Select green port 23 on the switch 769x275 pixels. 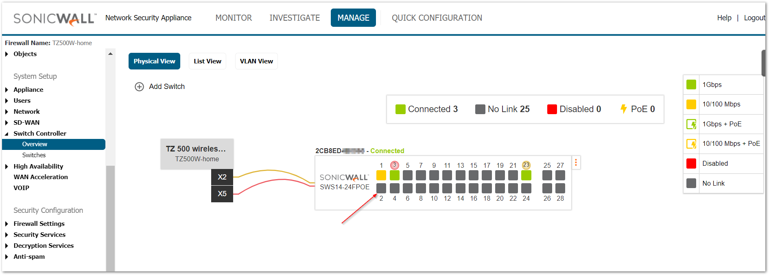click(x=526, y=175)
